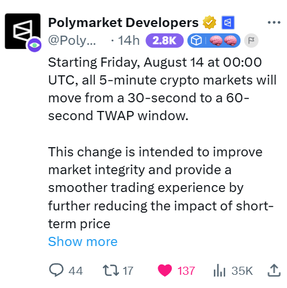This screenshot has height=288, width=287.
Task: Click the purple 2.8K score badge
Action: tap(164, 40)
